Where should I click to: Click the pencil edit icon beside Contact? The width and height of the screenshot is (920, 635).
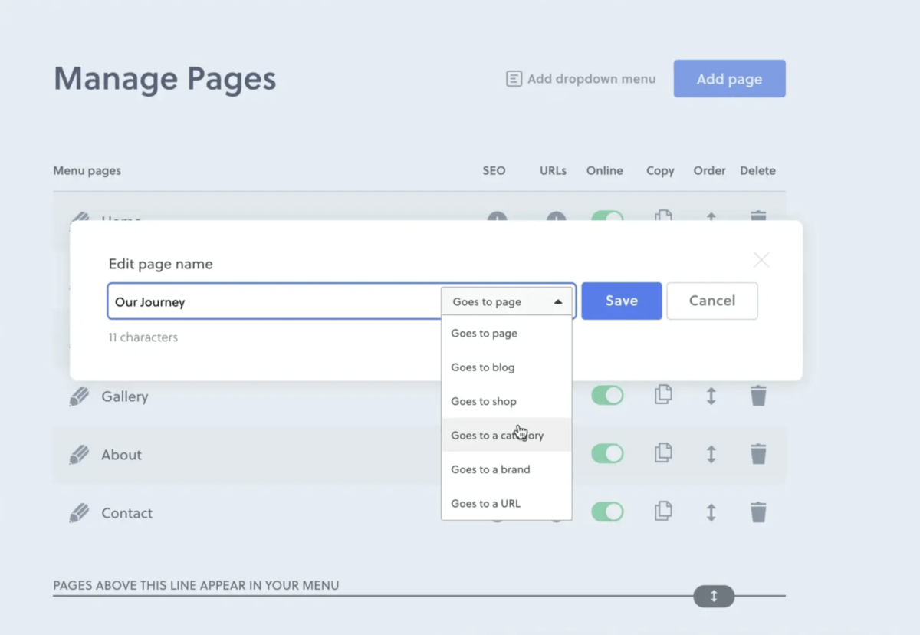point(79,513)
